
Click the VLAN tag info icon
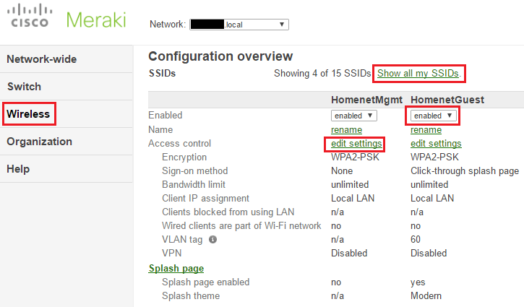click(x=213, y=240)
